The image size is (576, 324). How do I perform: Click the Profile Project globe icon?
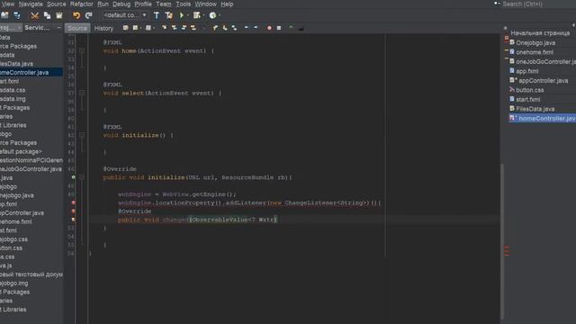[212, 15]
